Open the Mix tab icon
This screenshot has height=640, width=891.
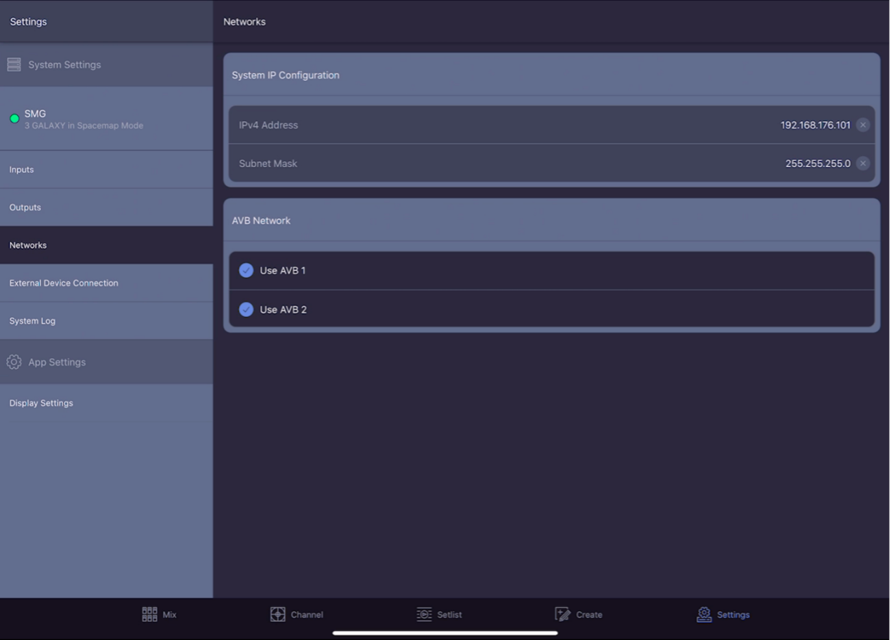click(149, 614)
